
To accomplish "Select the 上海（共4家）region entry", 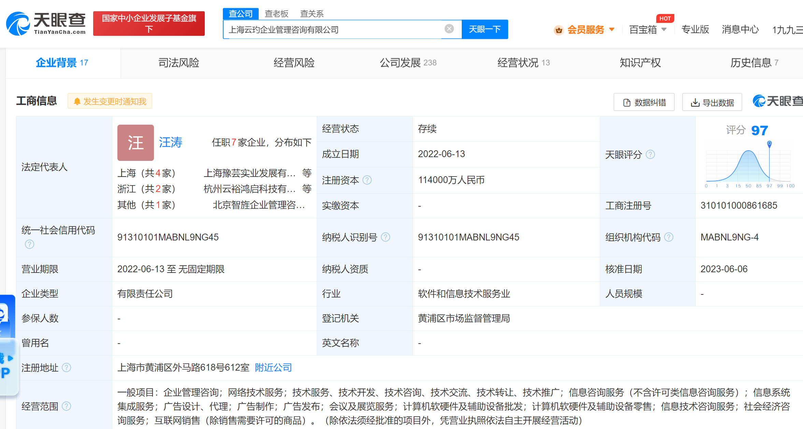I will point(147,173).
